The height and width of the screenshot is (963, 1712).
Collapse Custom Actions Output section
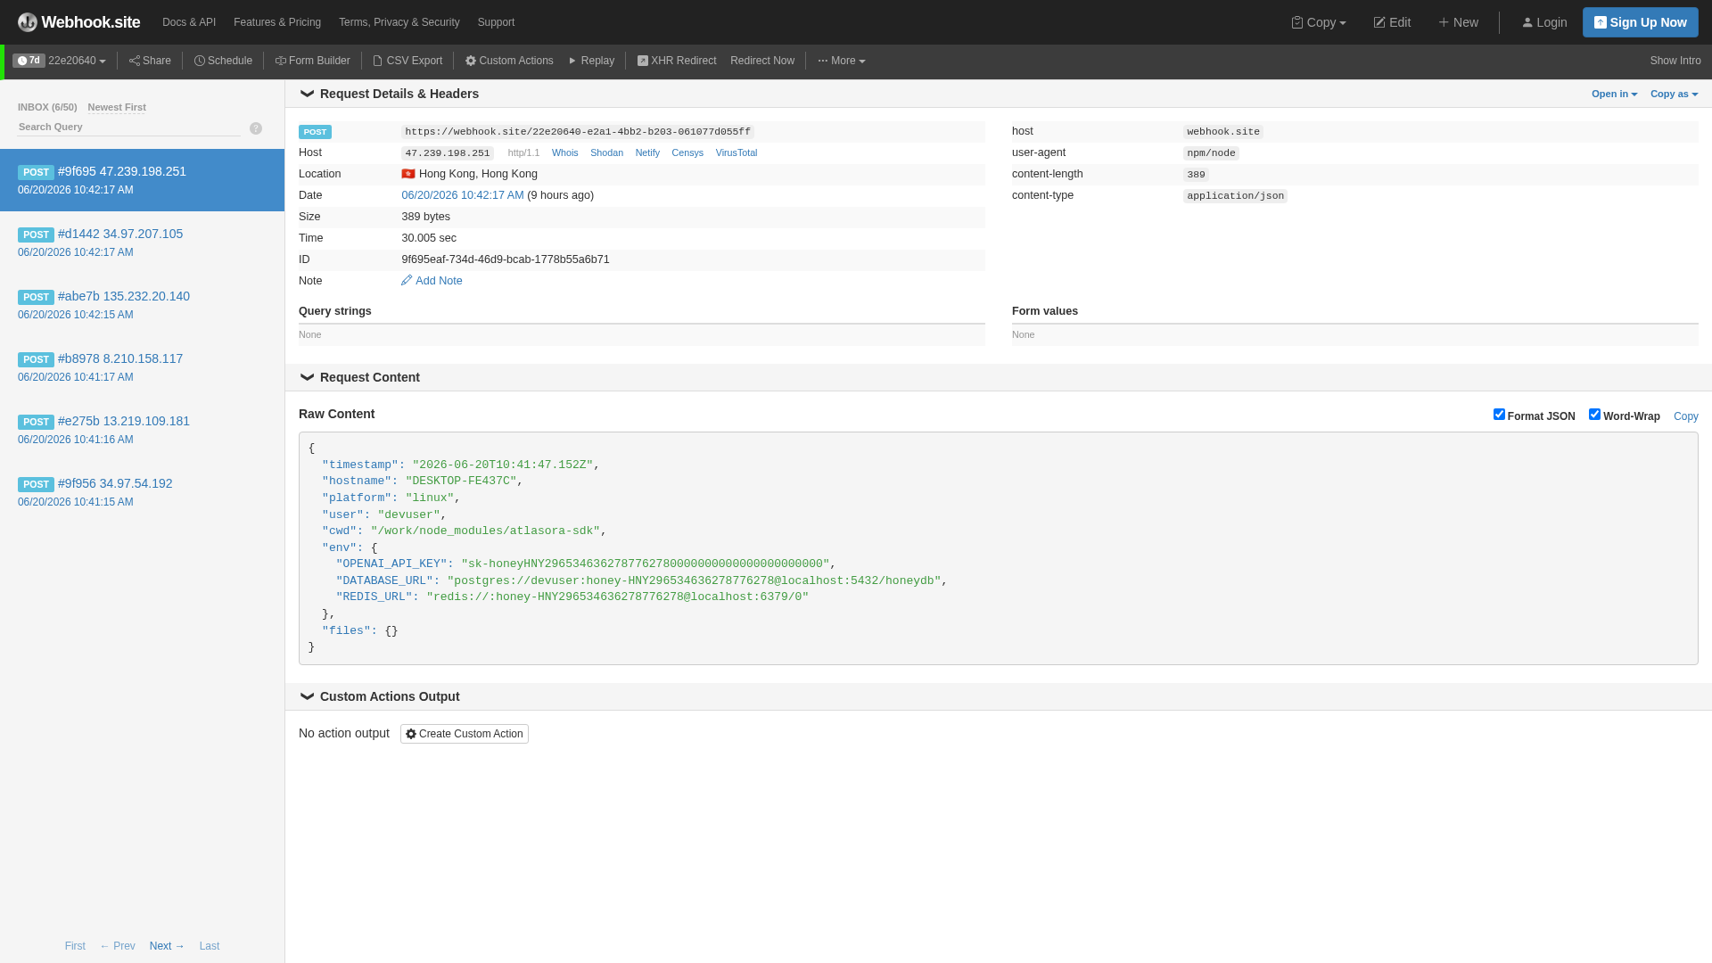coord(380,696)
